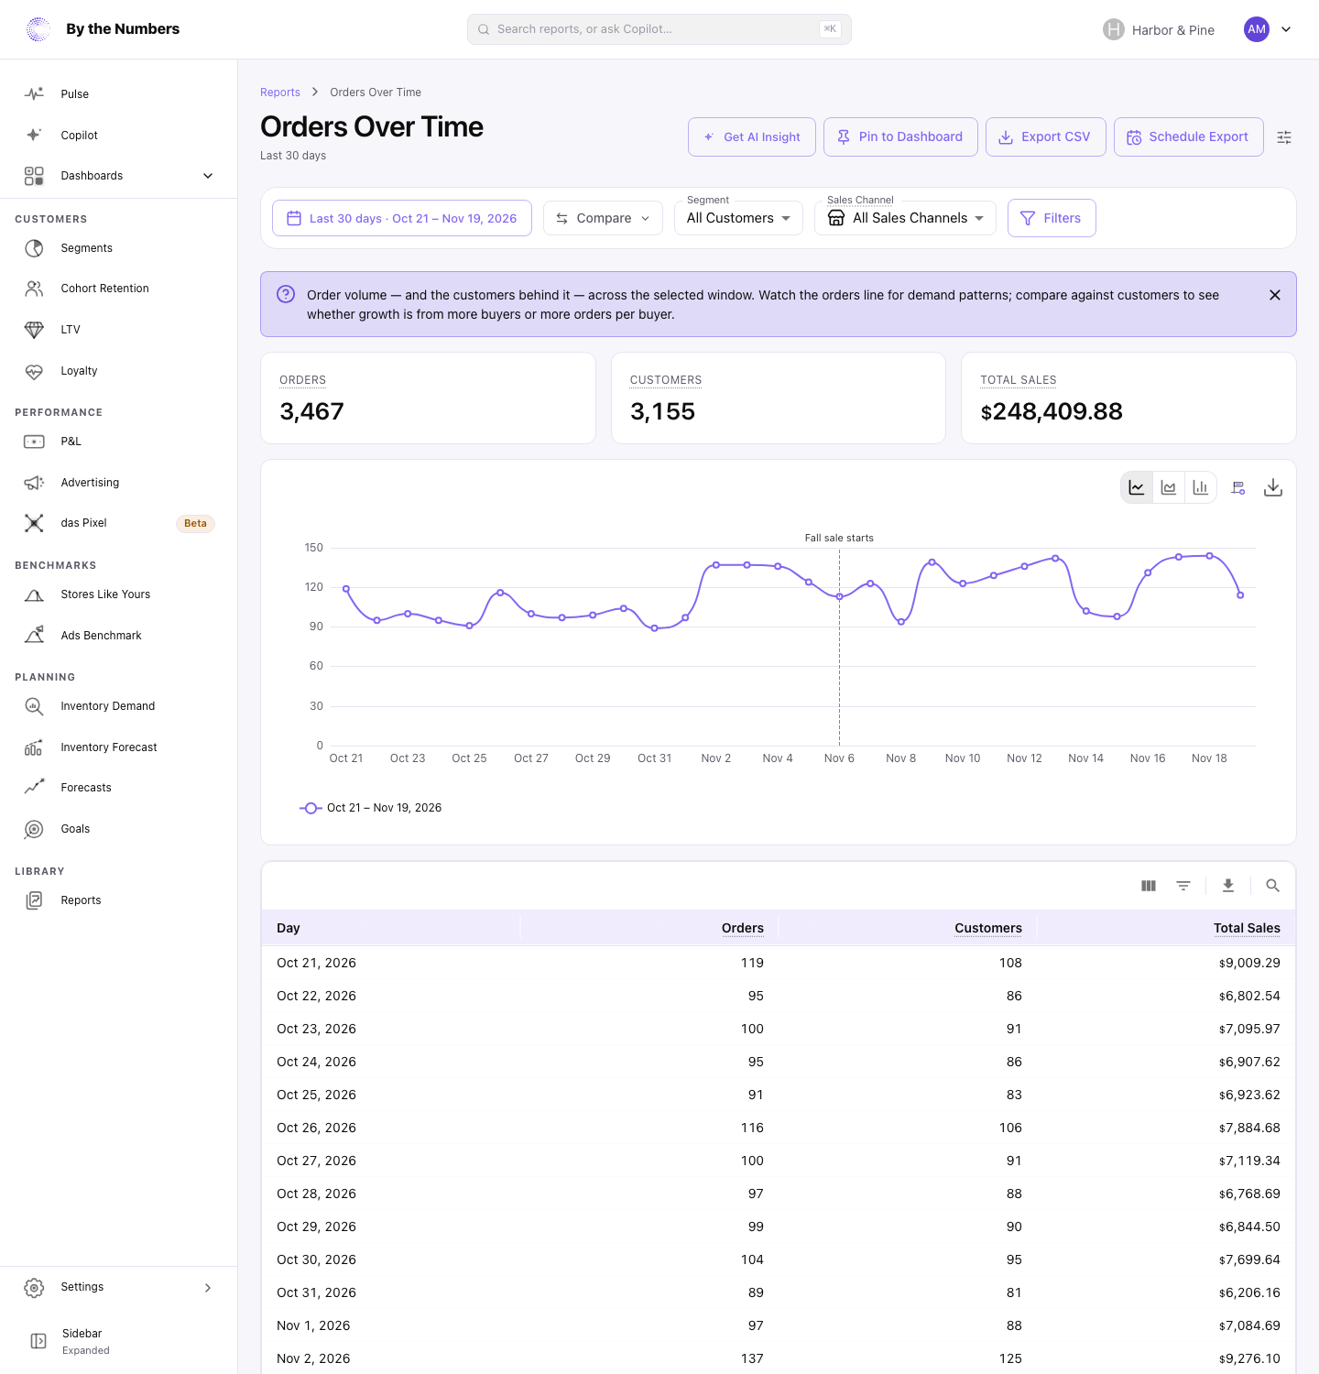
Task: Open Inventory Demand planning
Action: 119,706
